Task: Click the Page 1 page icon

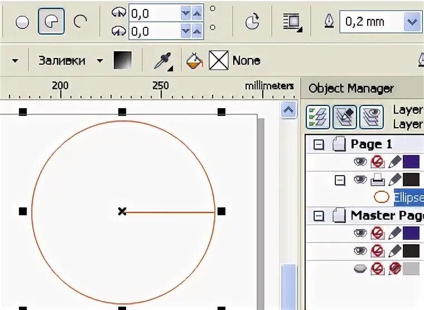Action: [x=339, y=144]
